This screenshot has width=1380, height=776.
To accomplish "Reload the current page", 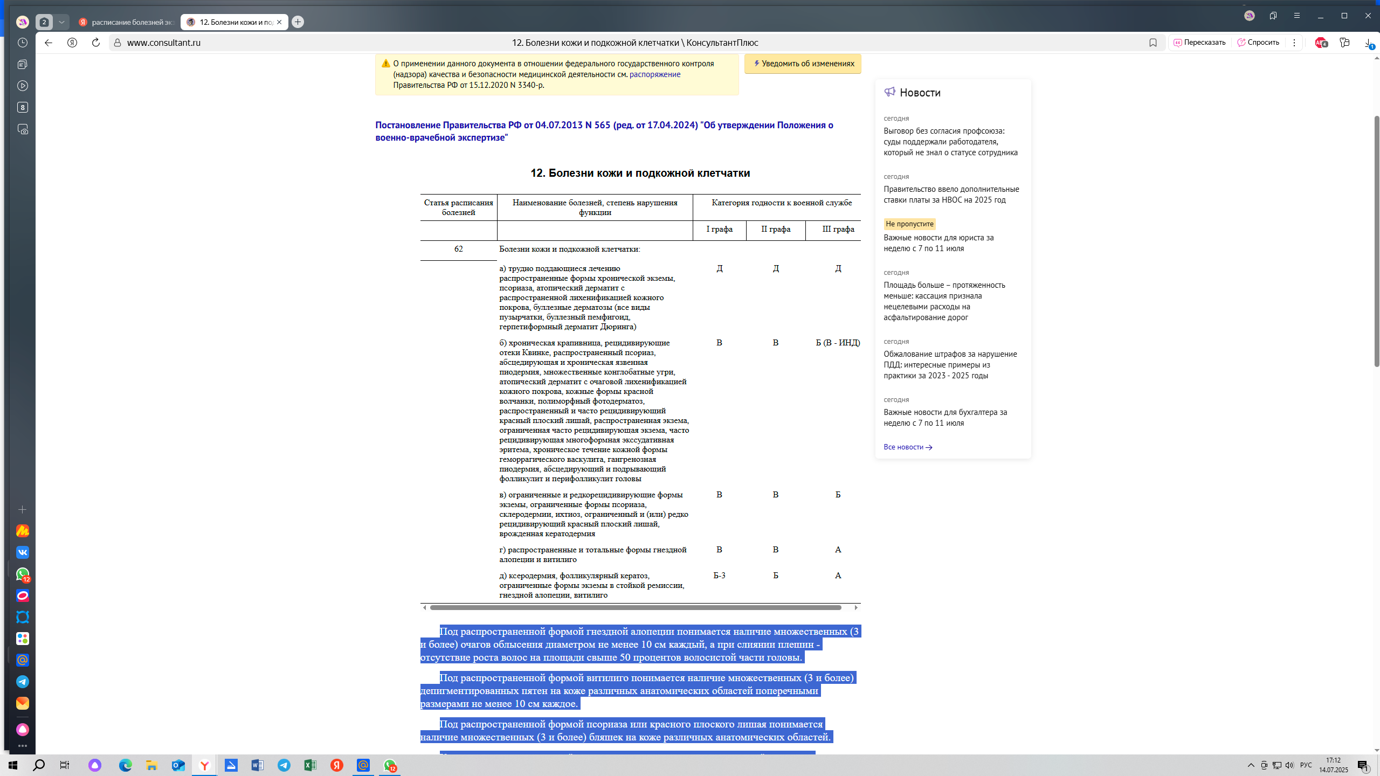I will click(x=96, y=43).
